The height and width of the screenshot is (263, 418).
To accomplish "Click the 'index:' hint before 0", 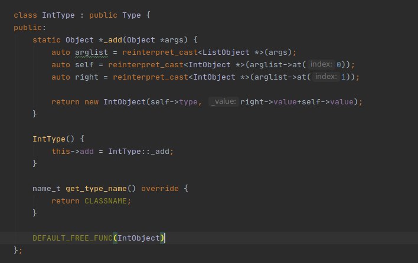I will coord(321,64).
